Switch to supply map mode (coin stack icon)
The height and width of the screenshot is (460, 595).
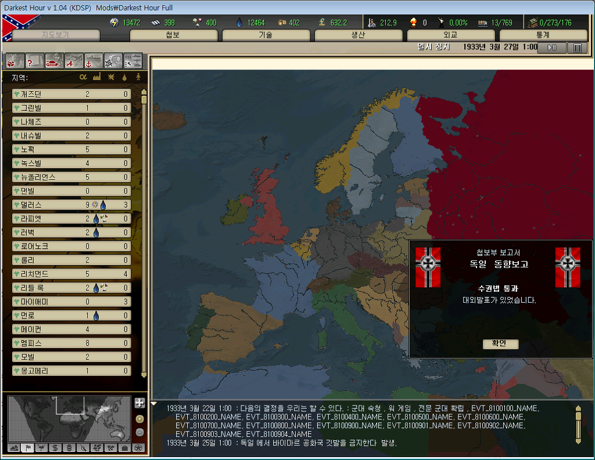click(69, 448)
